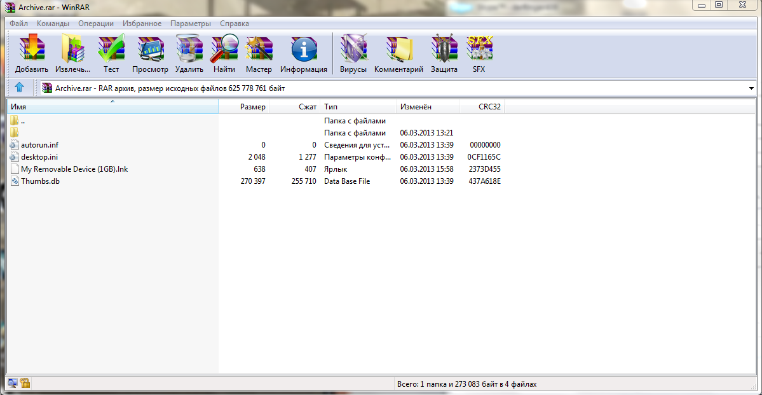762x395 pixels.
Task: Select the autorun.inf file name
Action: pyautogui.click(x=40, y=144)
